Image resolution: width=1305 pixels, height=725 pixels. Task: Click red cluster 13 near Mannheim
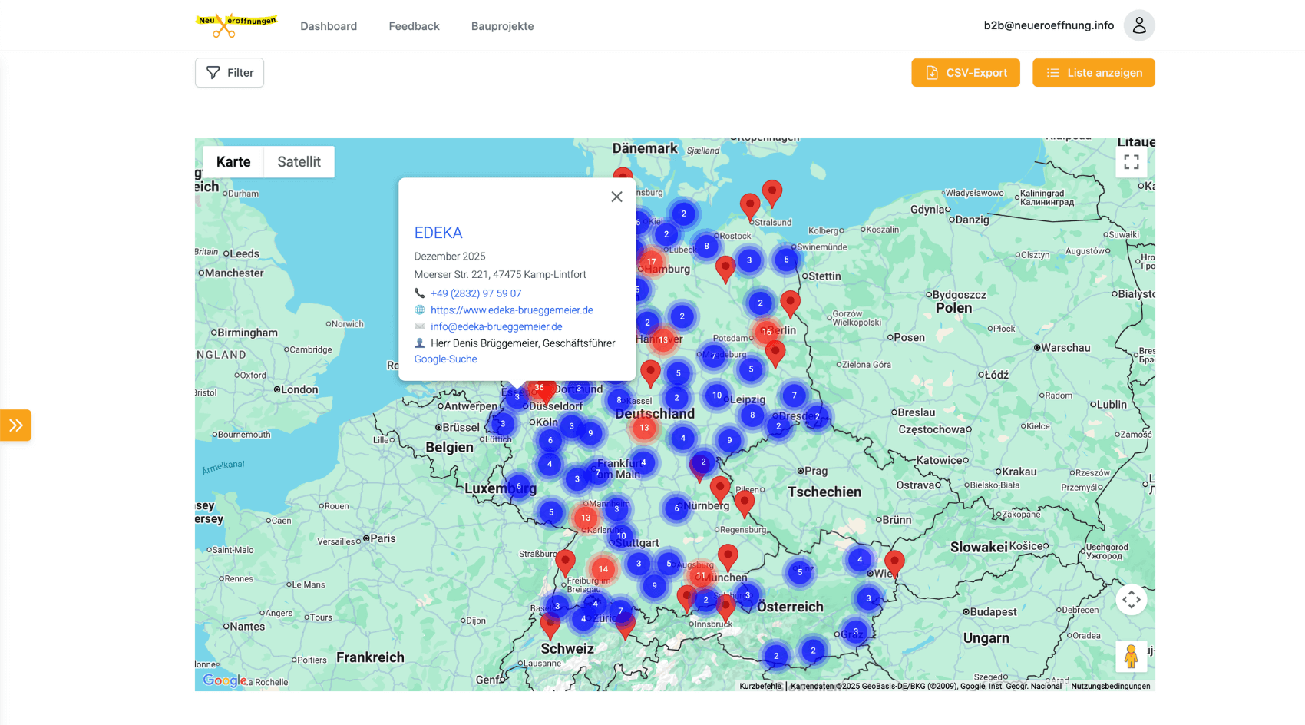point(586,518)
